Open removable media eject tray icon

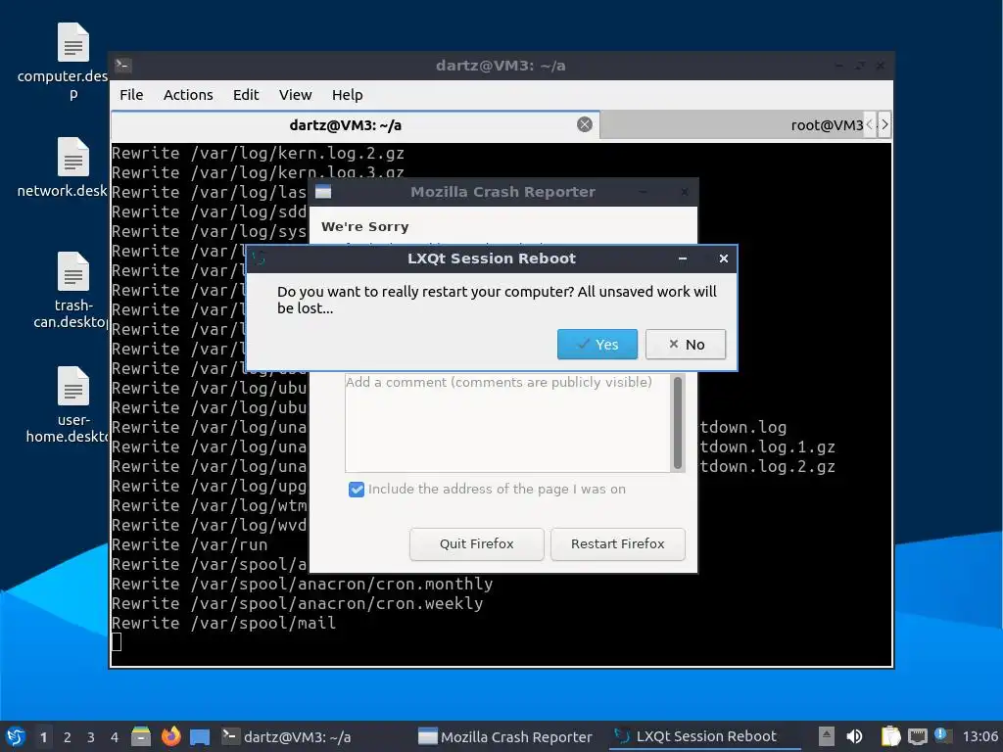[827, 736]
